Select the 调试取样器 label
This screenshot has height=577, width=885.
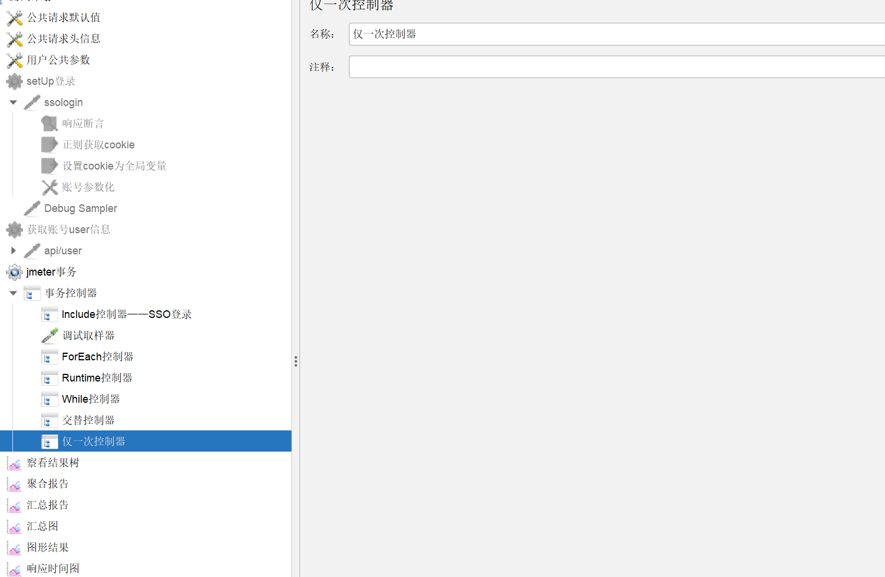(88, 336)
